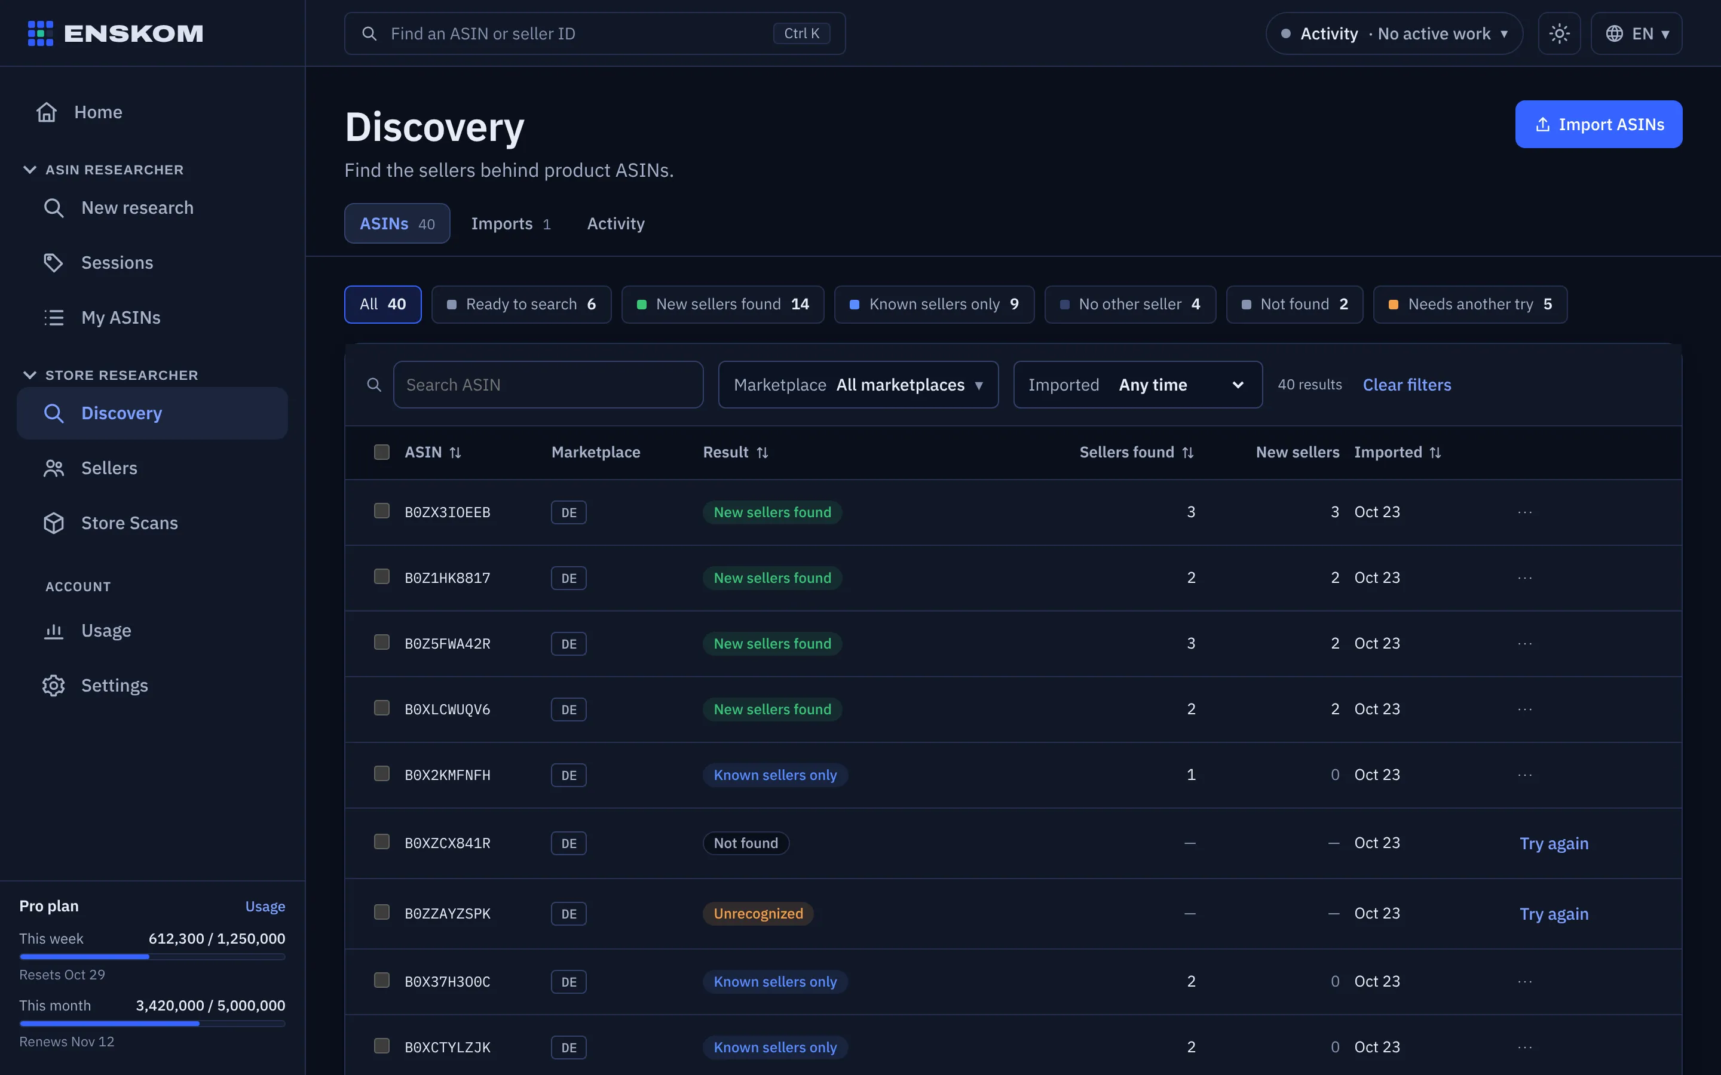Screen dimensions: 1721x1075
Task: Focus the Find an ASIN search box
Action: click(595, 33)
